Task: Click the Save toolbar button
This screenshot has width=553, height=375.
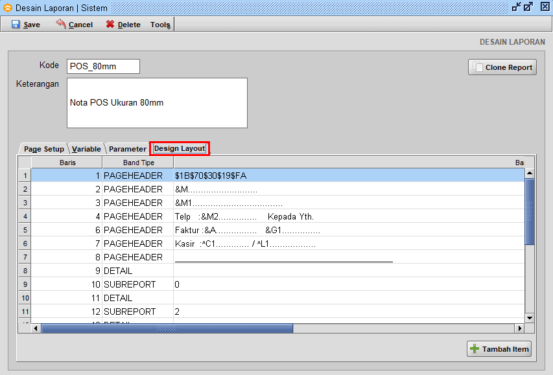Action: tap(26, 25)
